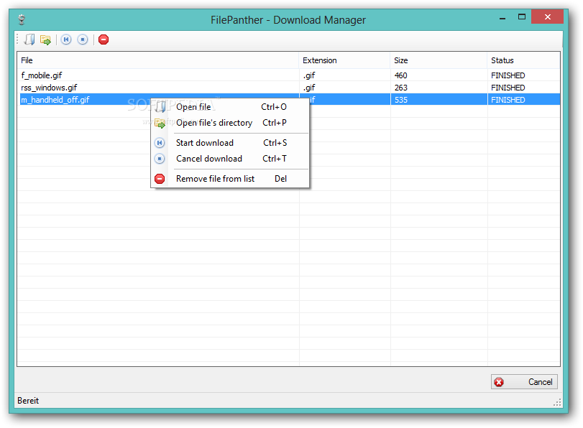Click .gif extension of f_mobile.gif row
583x428 pixels.
coord(309,75)
